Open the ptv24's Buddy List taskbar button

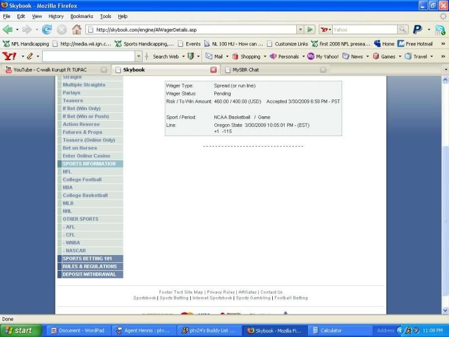coord(208,330)
